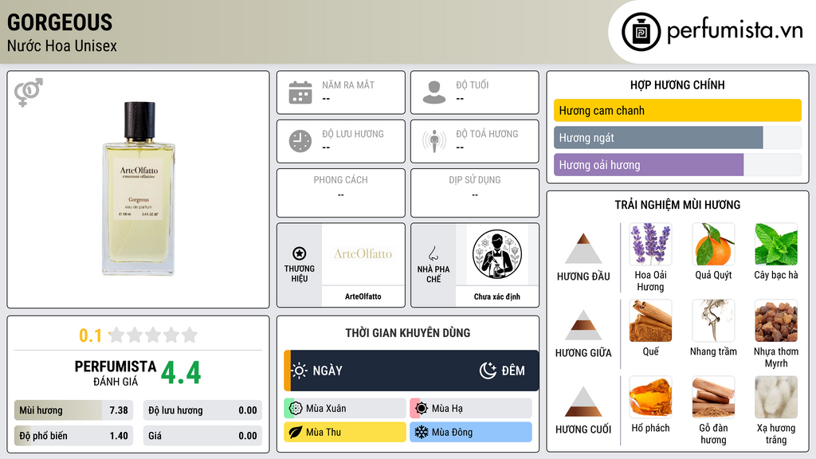
Task: Select the Mùa Thu season chip
Action: click(345, 432)
